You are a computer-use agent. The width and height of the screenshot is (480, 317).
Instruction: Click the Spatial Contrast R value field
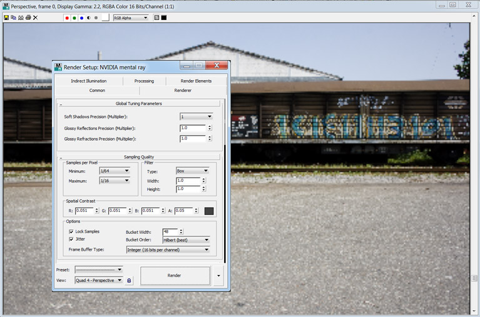tap(84, 211)
